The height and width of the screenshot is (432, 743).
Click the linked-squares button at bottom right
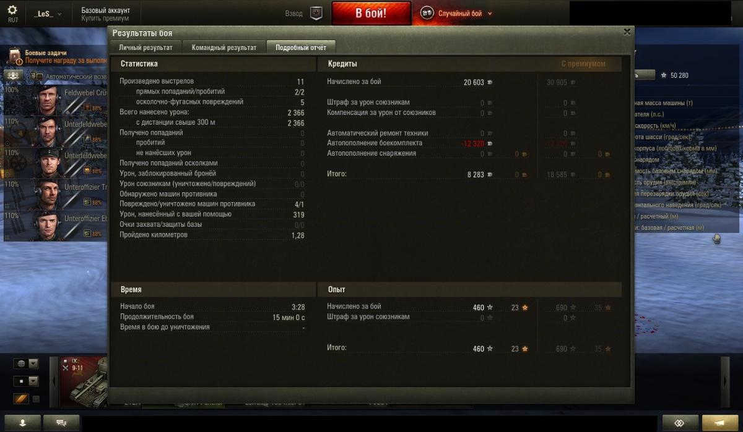(680, 423)
